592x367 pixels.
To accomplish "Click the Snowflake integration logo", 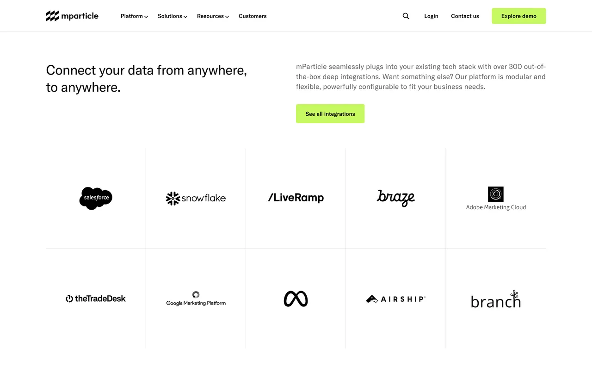I will [196, 198].
